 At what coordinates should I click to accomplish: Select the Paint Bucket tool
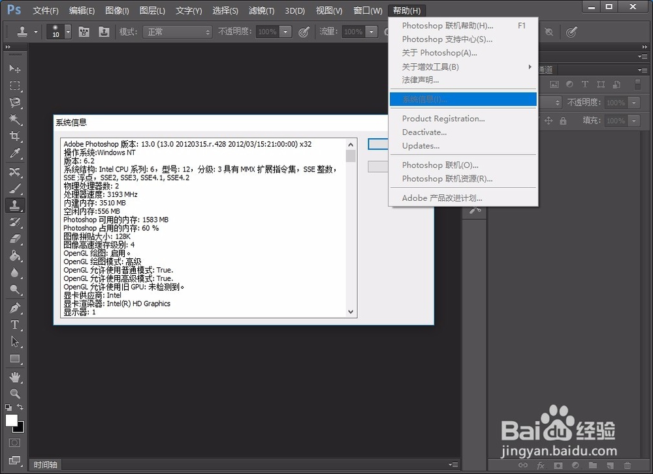pos(15,256)
